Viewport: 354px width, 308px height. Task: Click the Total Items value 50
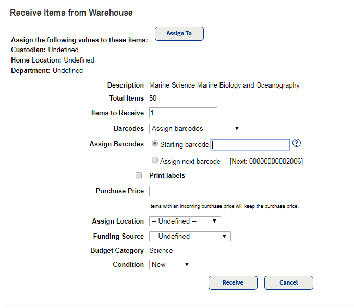click(153, 98)
